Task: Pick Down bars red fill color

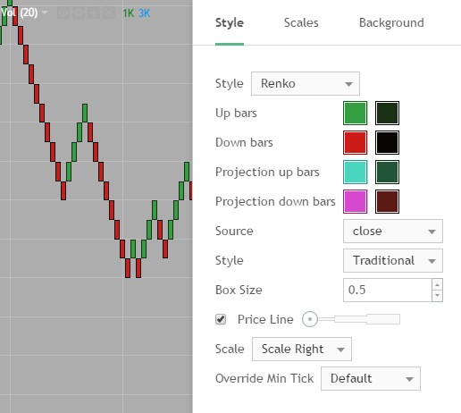Action: (x=355, y=143)
